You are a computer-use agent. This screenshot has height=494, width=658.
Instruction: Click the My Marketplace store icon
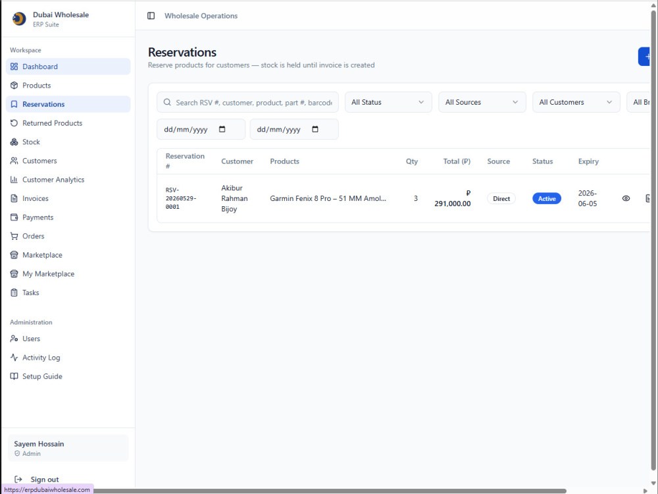click(x=14, y=274)
